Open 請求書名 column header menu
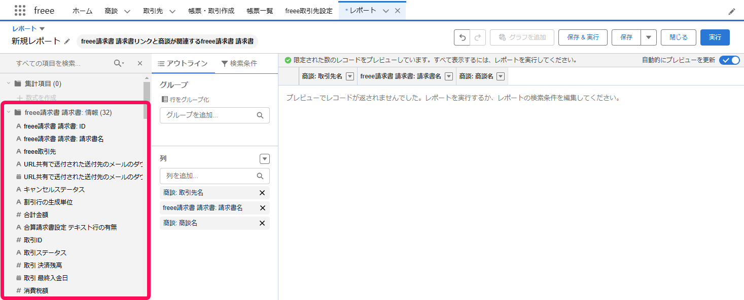Viewport: 744px width, 300px height. click(448, 76)
